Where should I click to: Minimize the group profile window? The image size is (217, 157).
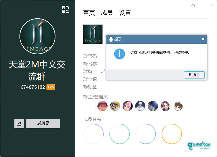[x=202, y=6]
